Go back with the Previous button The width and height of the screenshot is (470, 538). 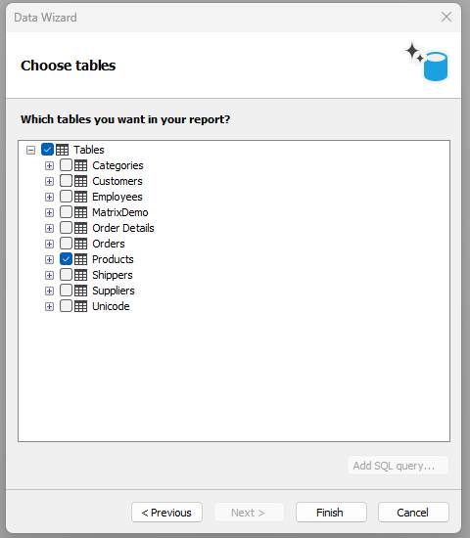(166, 513)
